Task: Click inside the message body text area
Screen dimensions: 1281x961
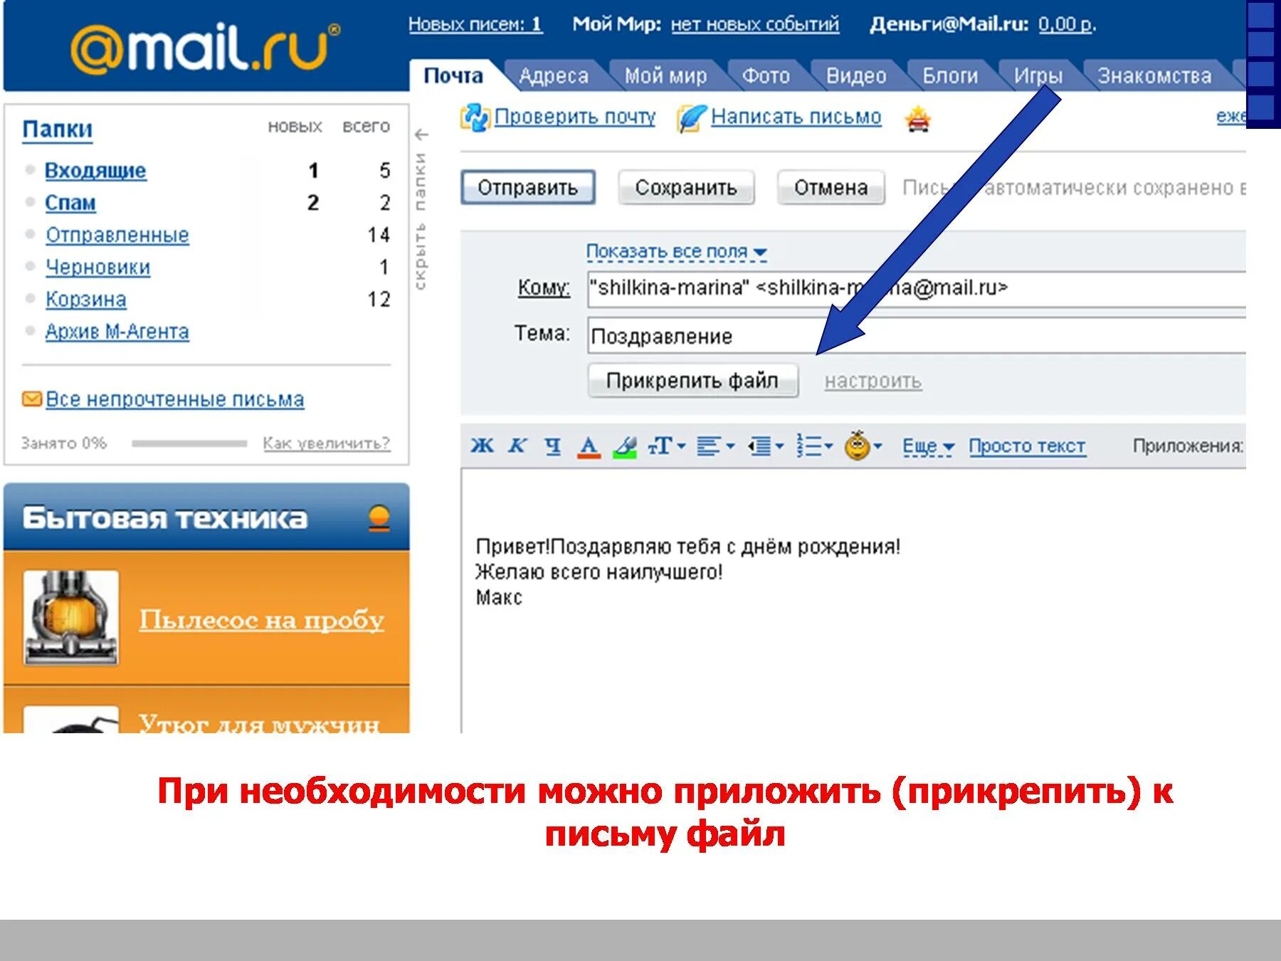Action: pos(853,602)
